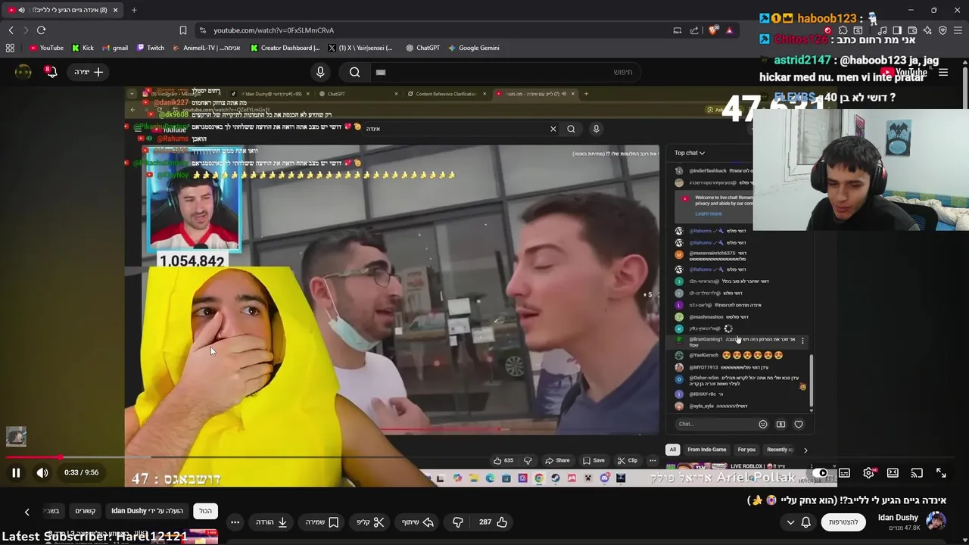Open Idan Dushy channel avatar

[x=936, y=522]
